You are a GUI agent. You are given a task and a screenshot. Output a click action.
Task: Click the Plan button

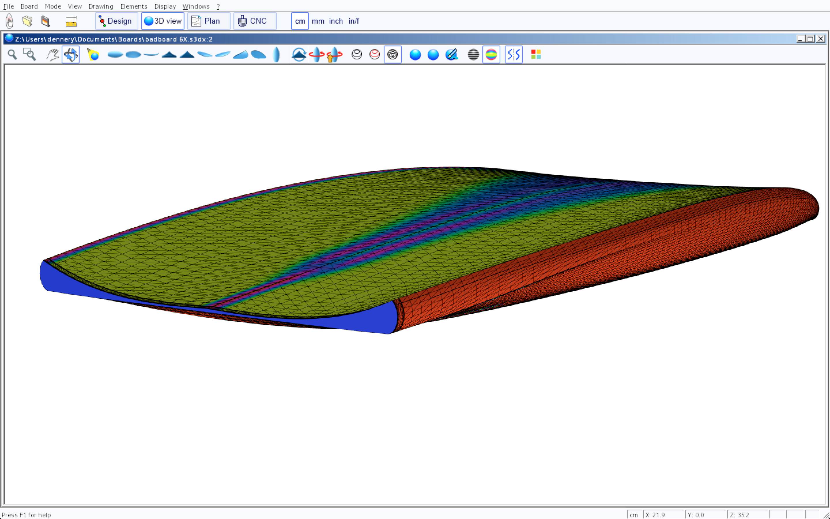pos(209,21)
